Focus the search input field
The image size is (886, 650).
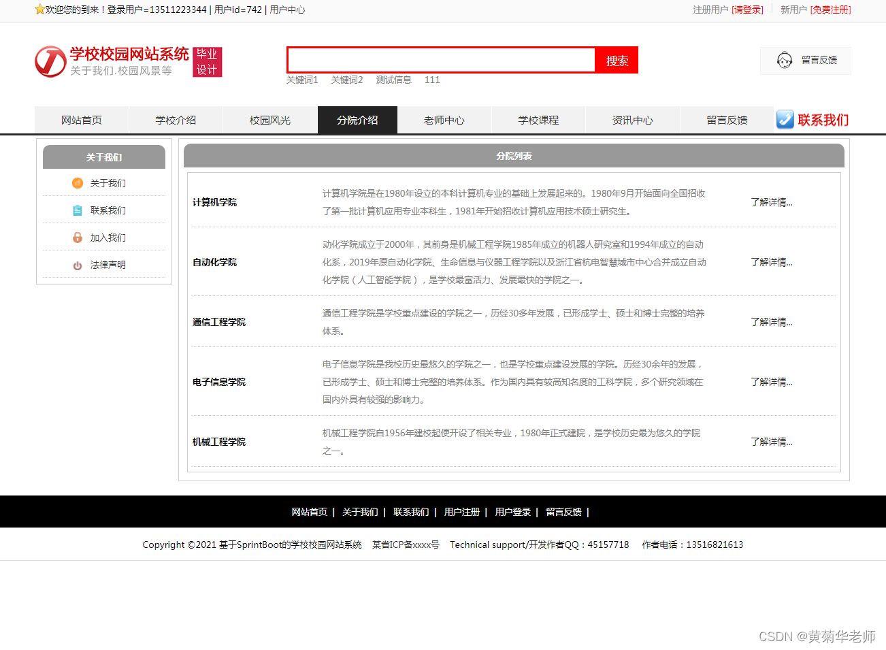click(x=442, y=60)
